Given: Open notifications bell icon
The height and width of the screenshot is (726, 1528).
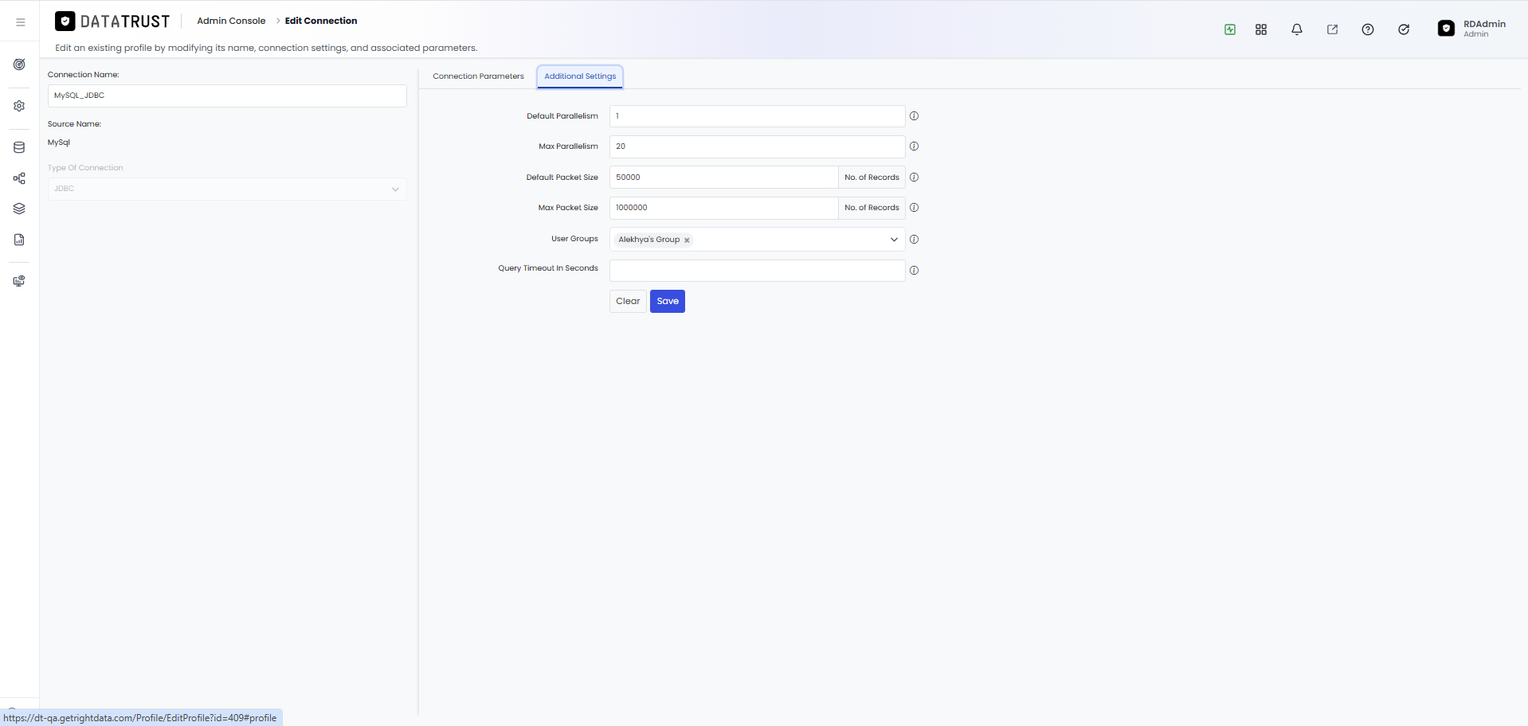Looking at the screenshot, I should pyautogui.click(x=1297, y=29).
